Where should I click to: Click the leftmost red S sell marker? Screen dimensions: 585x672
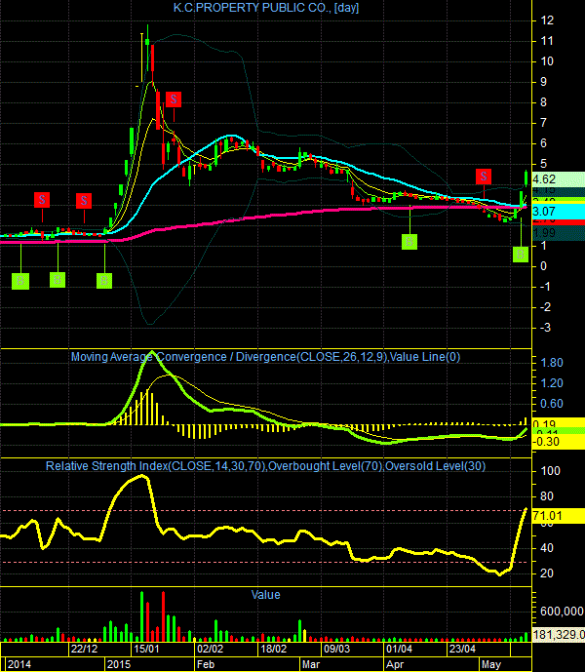point(42,200)
